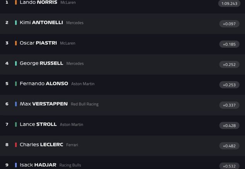
Task: Click Lando Norris driver name
Action: (38, 3)
